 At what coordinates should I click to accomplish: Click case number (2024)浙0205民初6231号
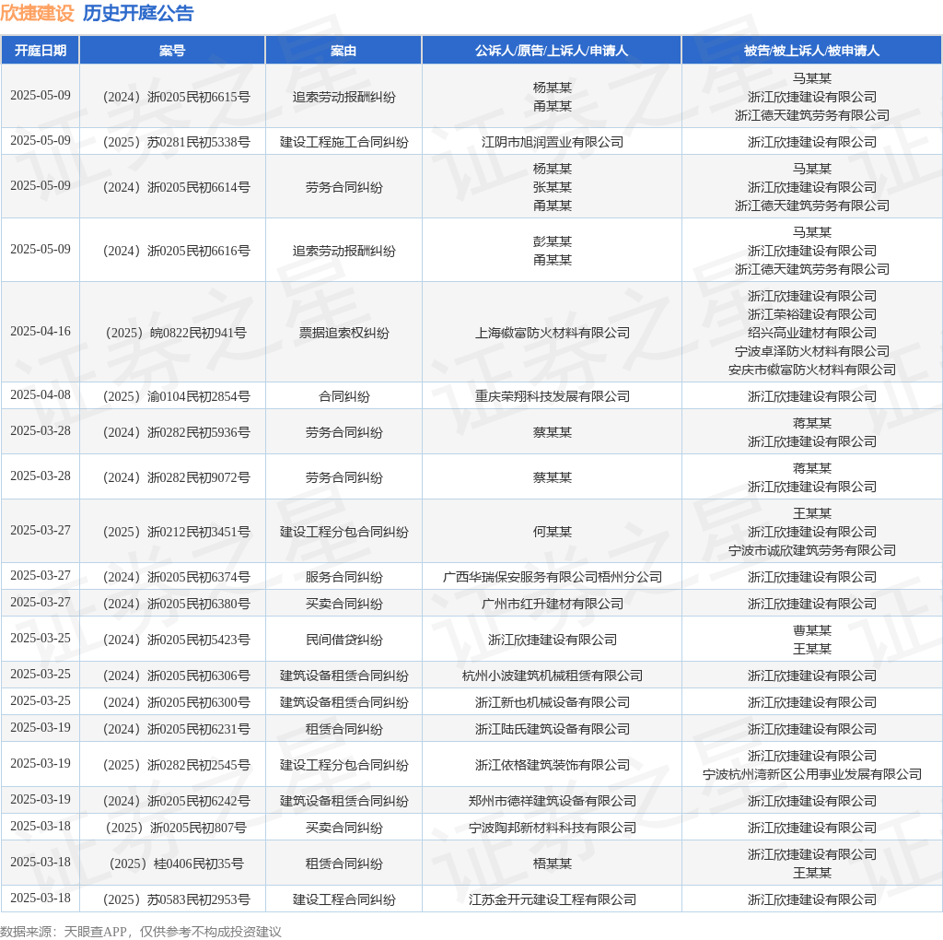click(176, 729)
